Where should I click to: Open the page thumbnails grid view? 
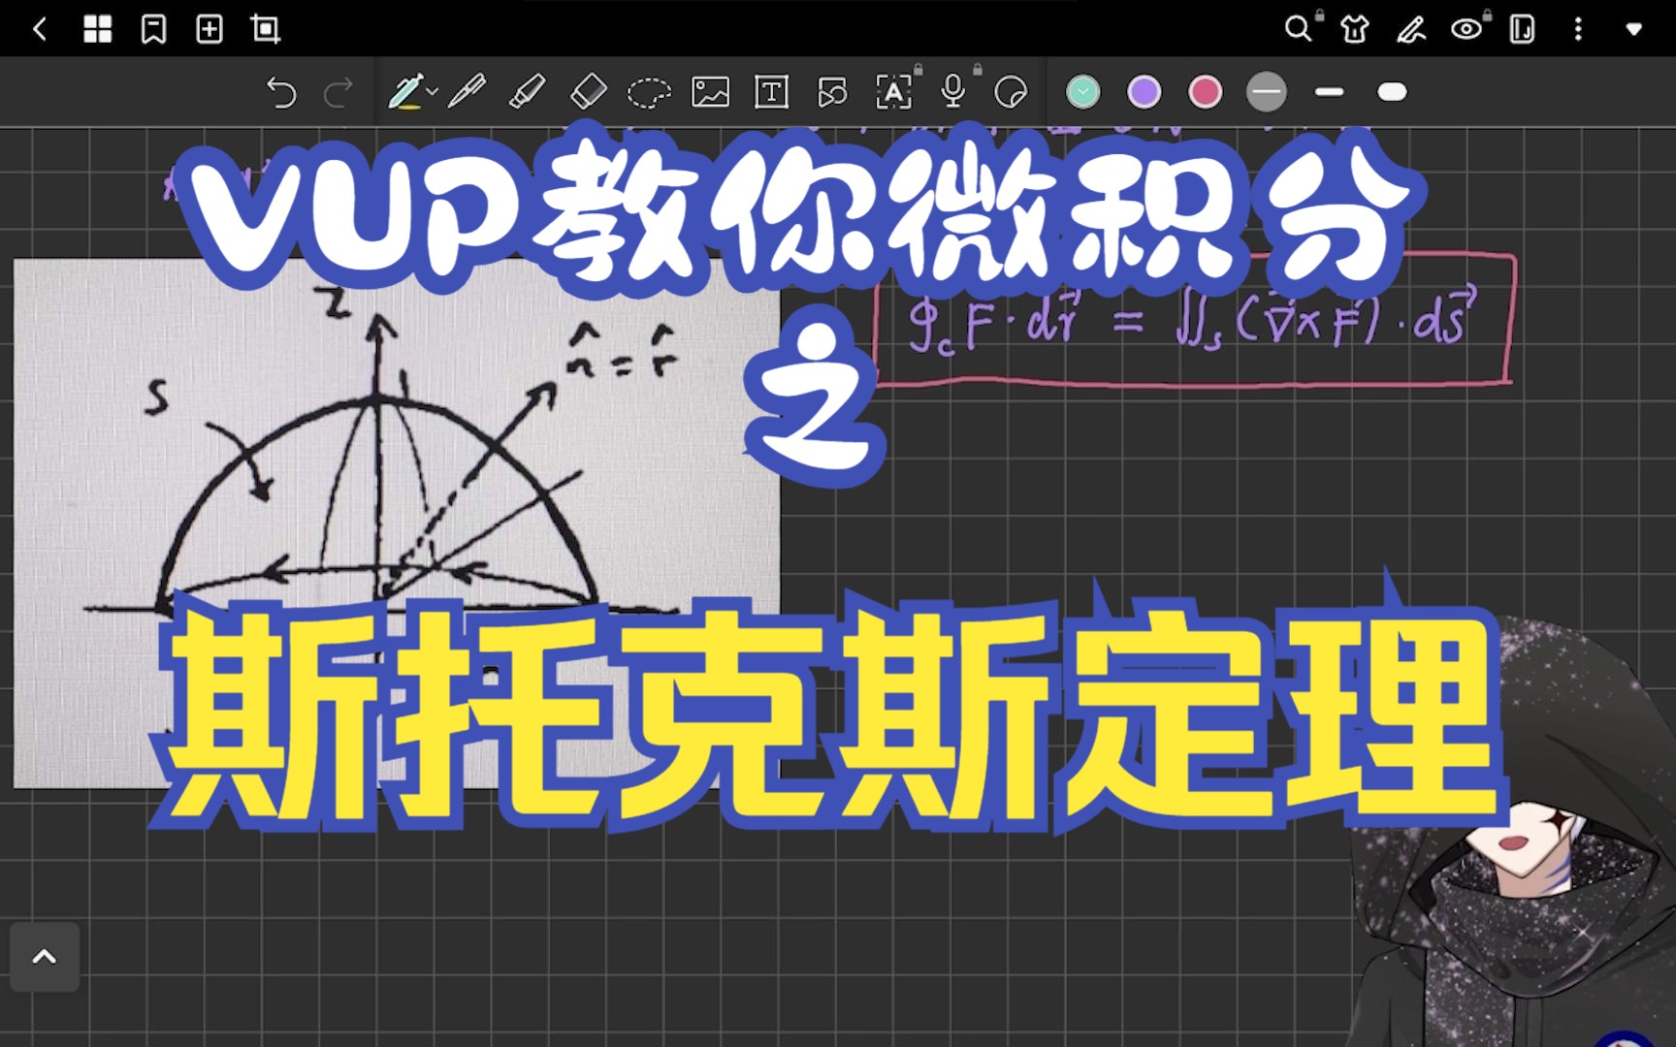coord(97,29)
